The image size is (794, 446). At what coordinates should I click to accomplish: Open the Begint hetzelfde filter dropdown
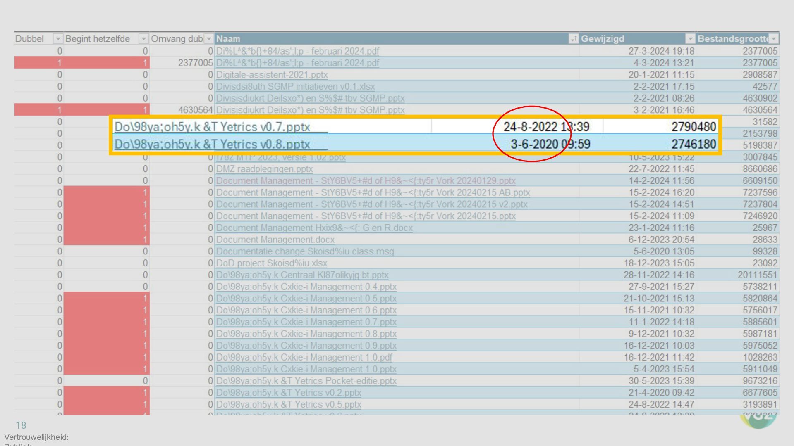[143, 39]
